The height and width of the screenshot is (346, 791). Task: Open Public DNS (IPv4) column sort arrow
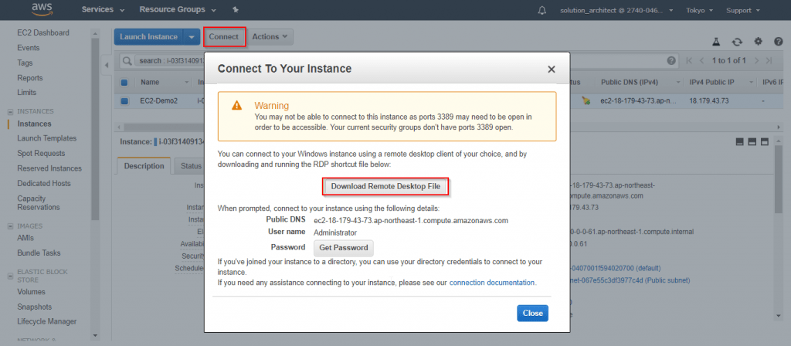[679, 82]
